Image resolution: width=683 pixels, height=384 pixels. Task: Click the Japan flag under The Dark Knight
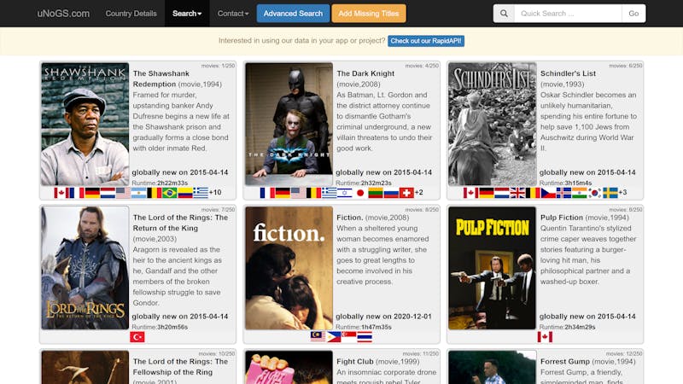[x=359, y=193]
